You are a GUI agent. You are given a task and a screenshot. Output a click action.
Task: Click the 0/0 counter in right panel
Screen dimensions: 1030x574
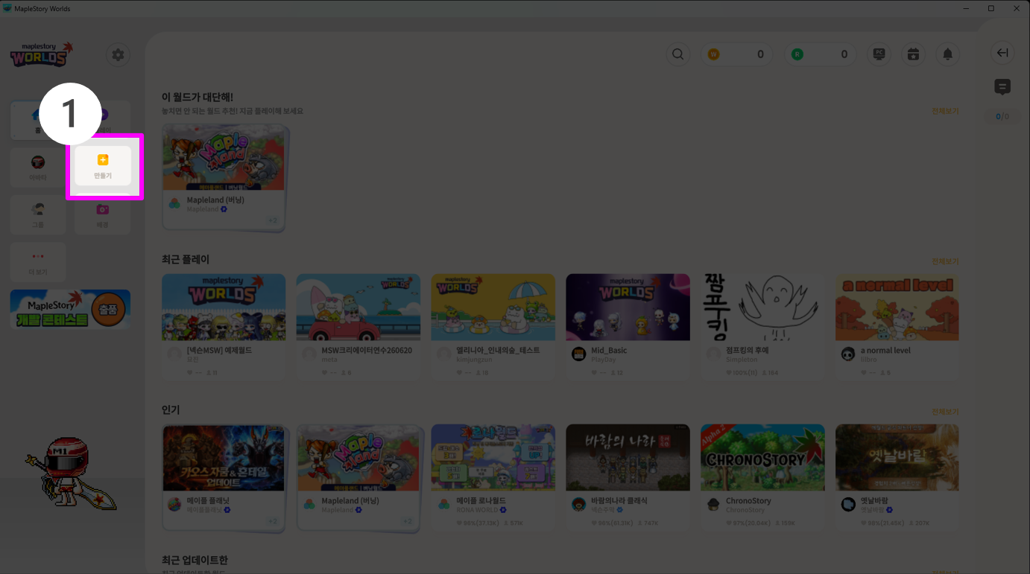tap(1002, 116)
